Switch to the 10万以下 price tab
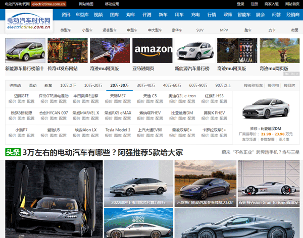 [68, 86]
